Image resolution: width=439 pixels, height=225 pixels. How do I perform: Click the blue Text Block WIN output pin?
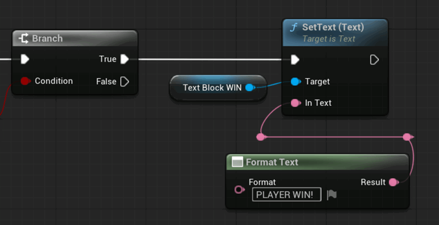[250, 88]
